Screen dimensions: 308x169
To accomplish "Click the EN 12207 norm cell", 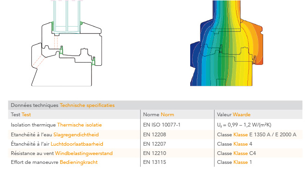I will 155,144.
